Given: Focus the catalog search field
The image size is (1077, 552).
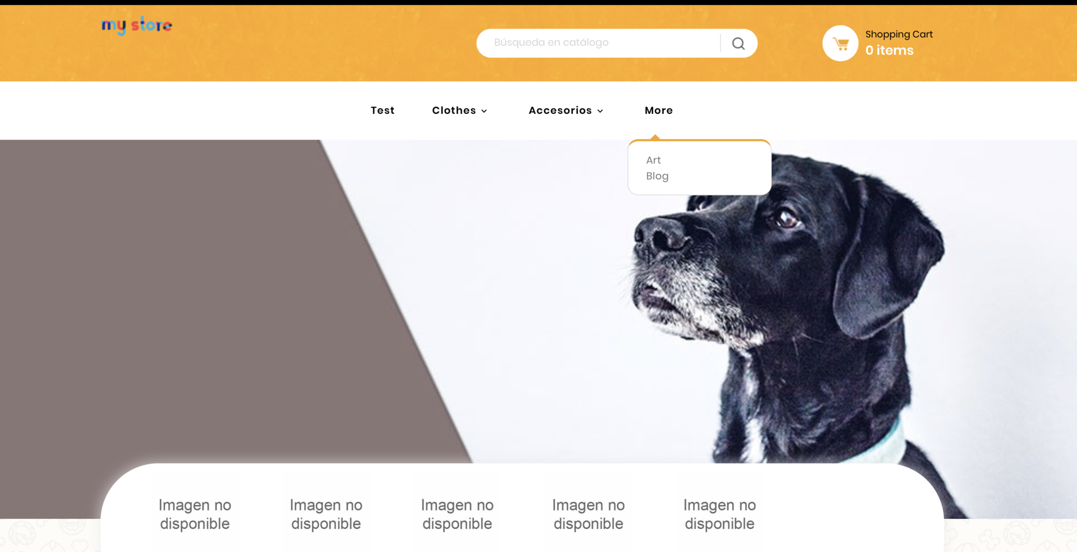Looking at the screenshot, I should click(598, 43).
